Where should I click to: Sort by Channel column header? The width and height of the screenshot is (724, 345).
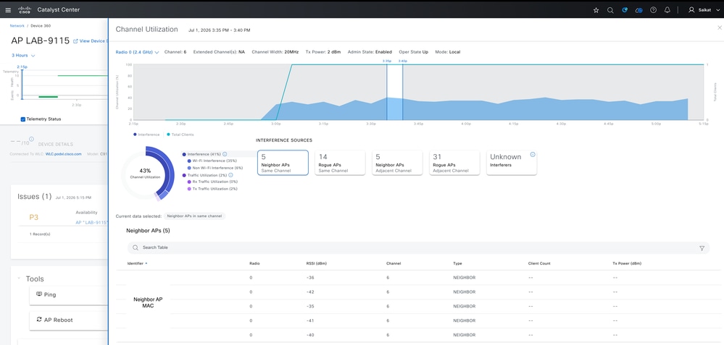[x=394, y=263]
